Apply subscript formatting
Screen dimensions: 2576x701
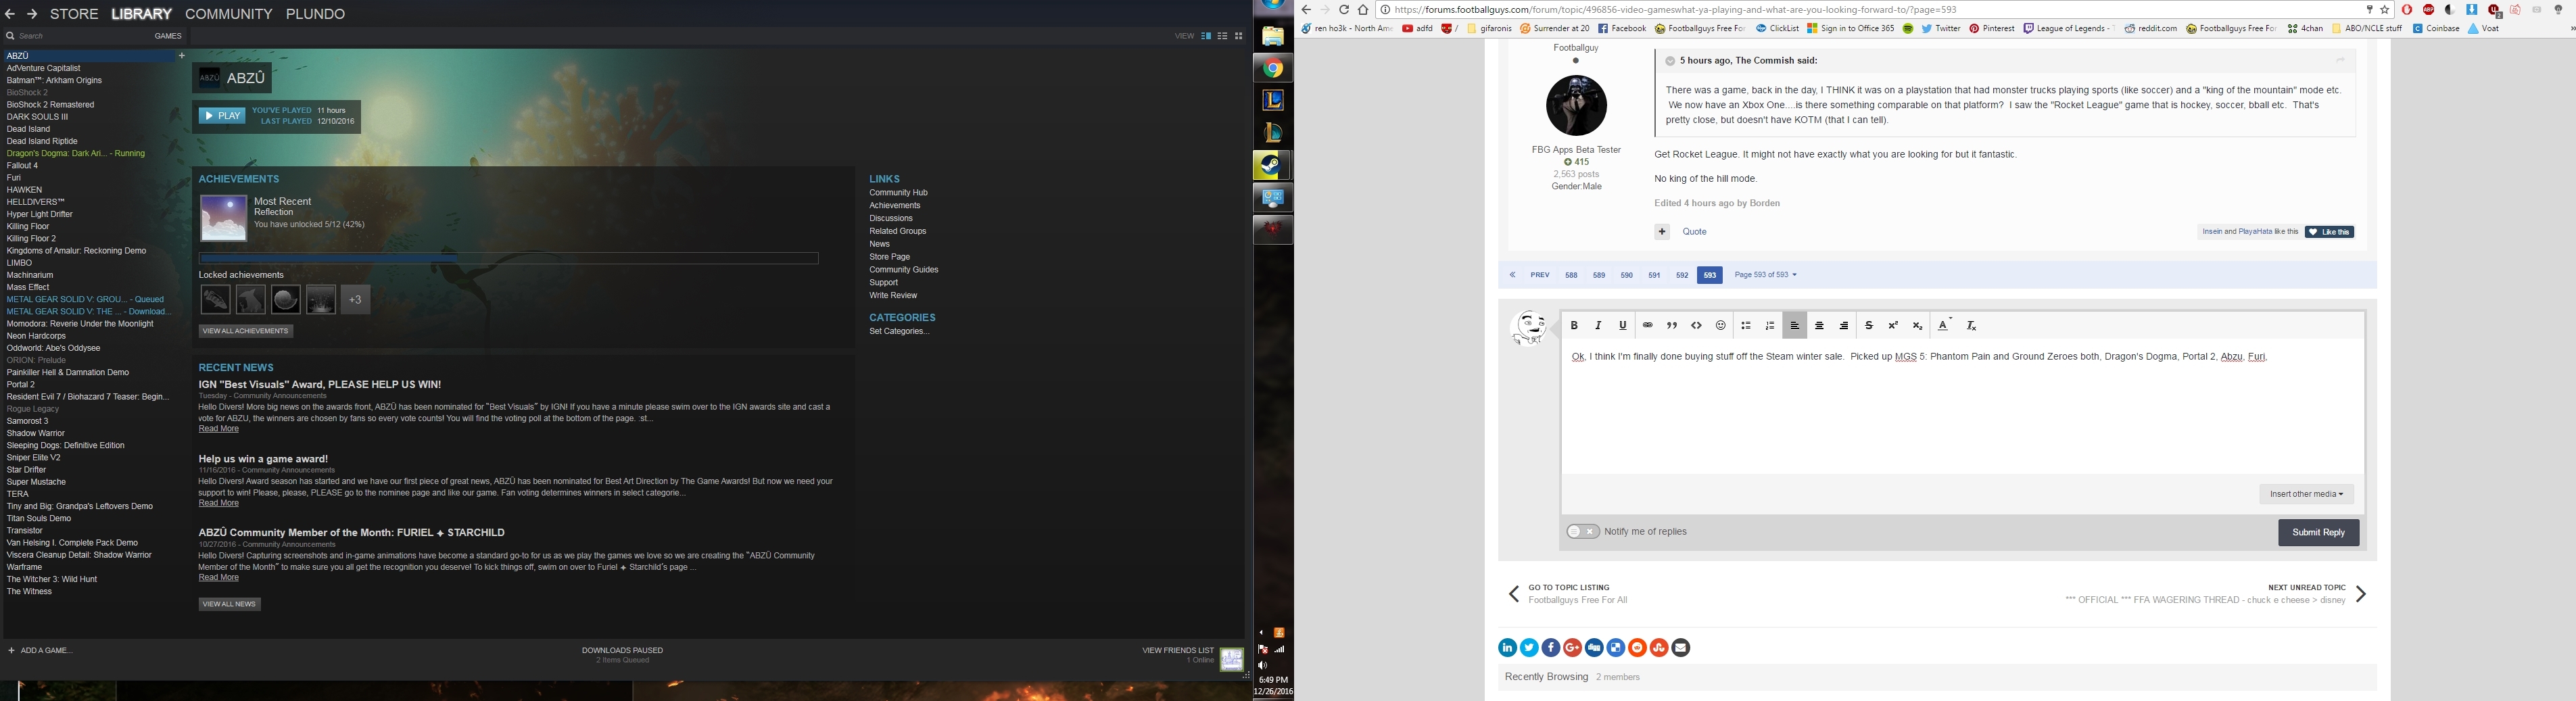click(1918, 326)
